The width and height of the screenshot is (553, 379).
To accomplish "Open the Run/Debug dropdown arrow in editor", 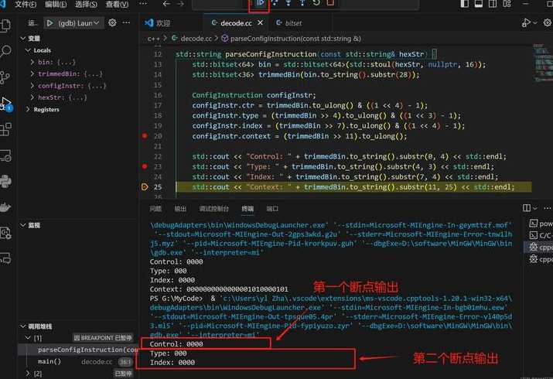I will click(535, 23).
